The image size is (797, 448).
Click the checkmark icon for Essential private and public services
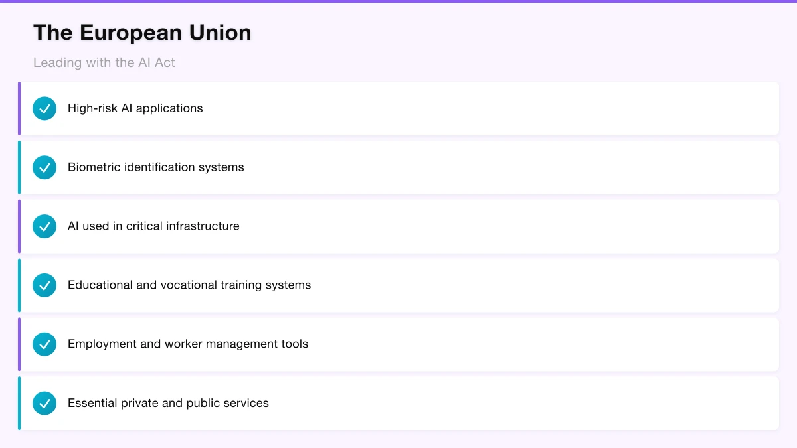pos(44,403)
